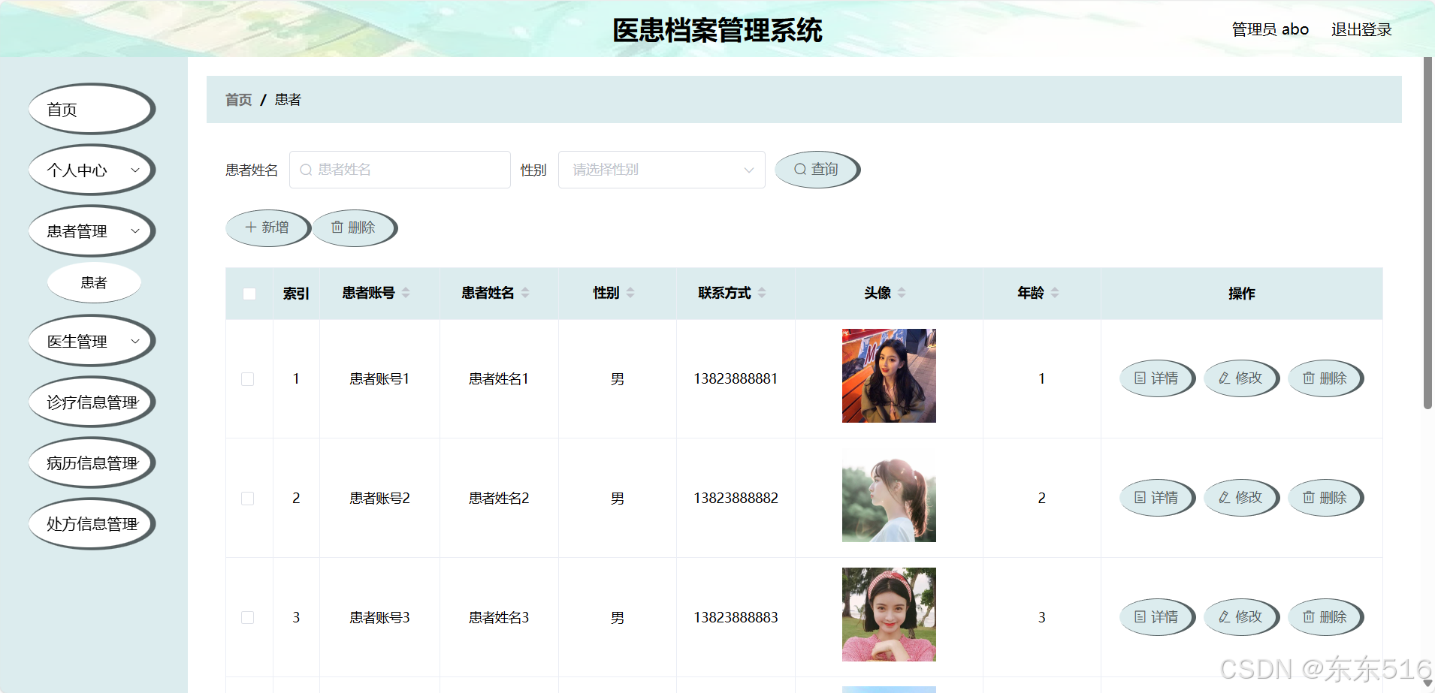The width and height of the screenshot is (1435, 693).
Task: Click the plus icon on 新增 button
Action: click(251, 227)
